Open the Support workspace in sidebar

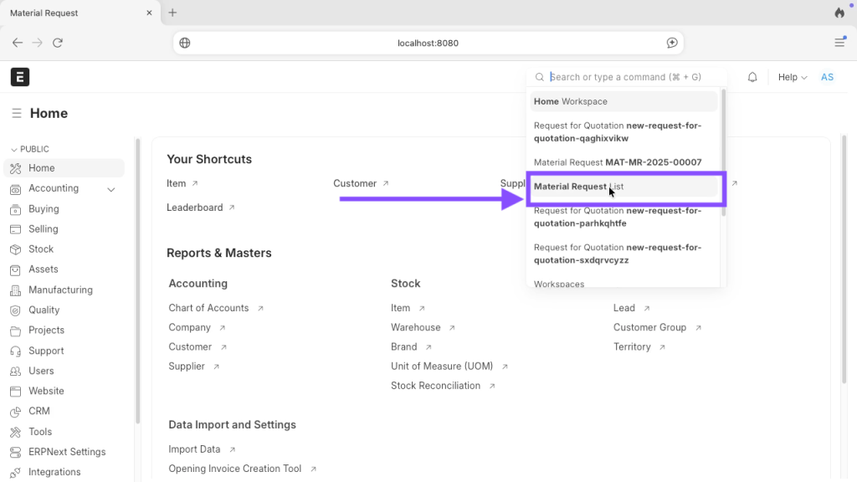click(x=46, y=351)
